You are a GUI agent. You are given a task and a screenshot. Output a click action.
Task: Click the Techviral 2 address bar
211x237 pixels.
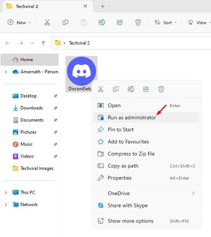click(131, 43)
